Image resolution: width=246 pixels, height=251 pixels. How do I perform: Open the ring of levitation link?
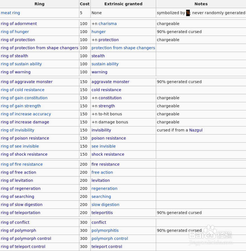click(17, 180)
